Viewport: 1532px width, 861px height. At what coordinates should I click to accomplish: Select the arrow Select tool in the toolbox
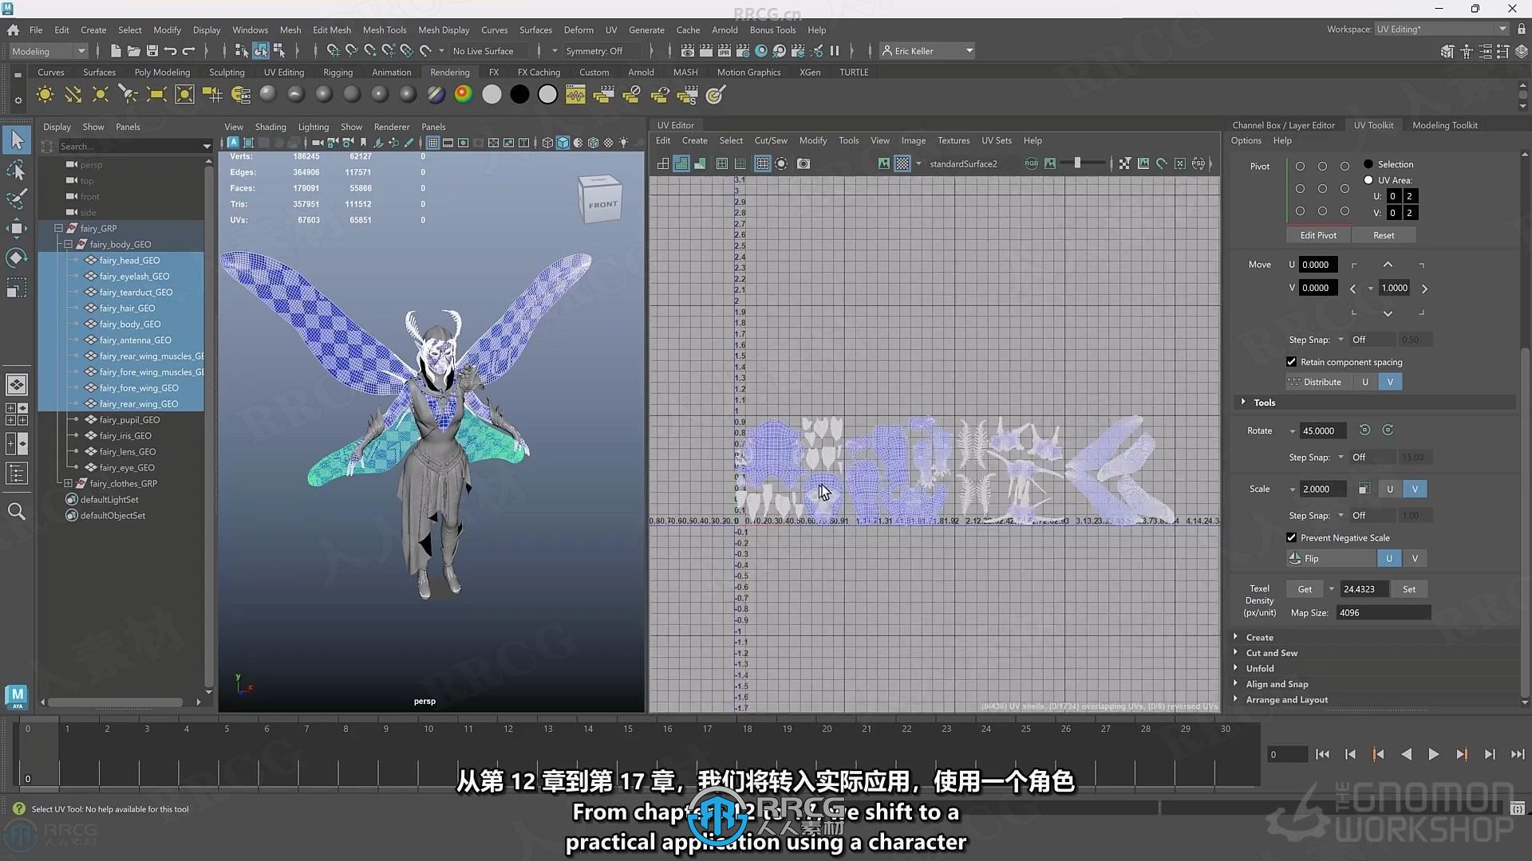tap(17, 140)
